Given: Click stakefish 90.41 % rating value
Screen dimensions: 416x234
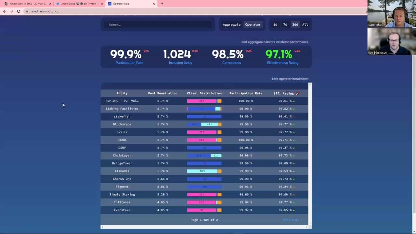Looking at the screenshot, I should tap(285, 116).
